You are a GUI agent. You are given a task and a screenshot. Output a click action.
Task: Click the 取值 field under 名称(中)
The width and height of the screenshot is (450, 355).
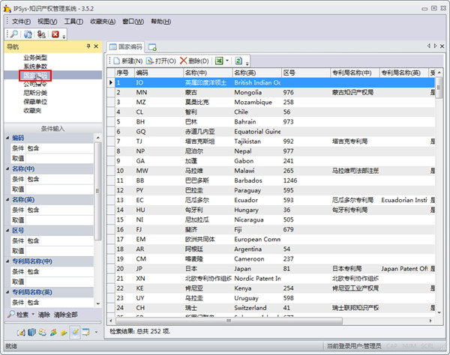pos(60,189)
